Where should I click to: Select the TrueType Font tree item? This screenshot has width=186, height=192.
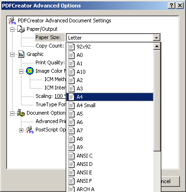(x=51, y=104)
